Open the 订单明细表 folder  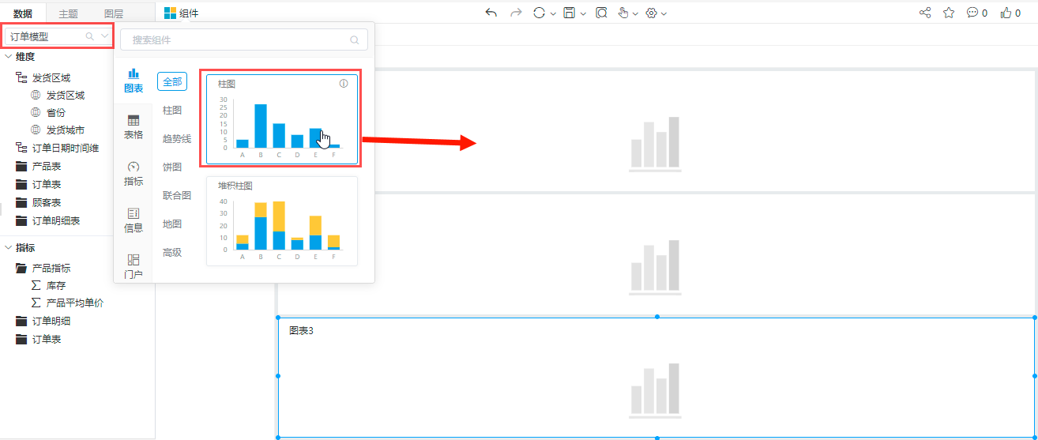click(55, 220)
